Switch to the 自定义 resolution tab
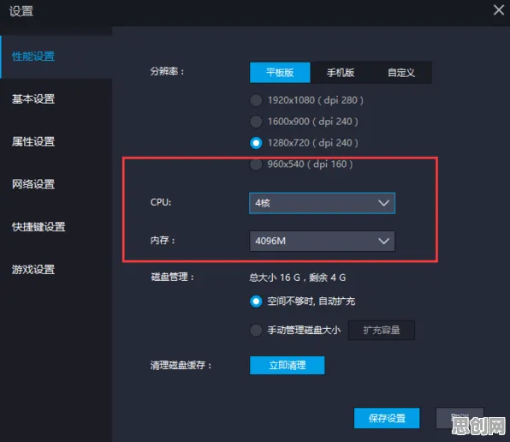 point(401,73)
